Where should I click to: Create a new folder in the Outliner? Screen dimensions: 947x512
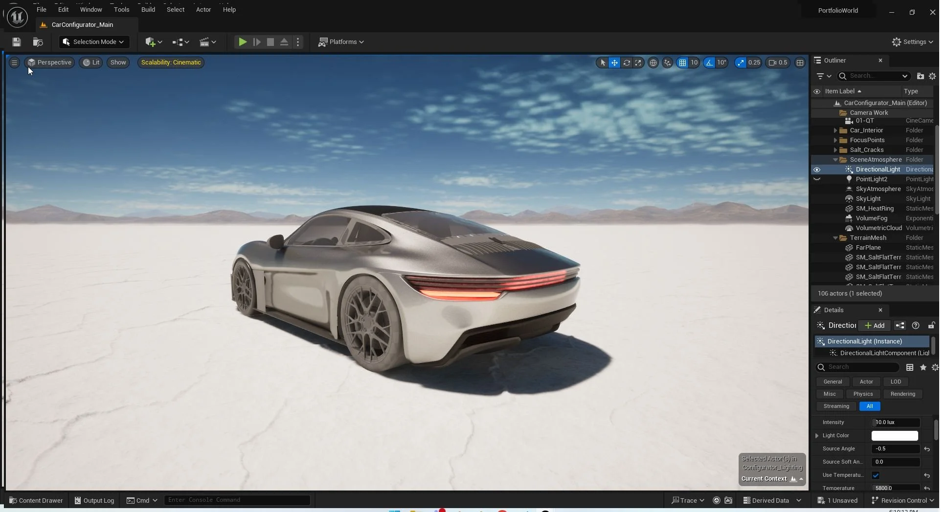coord(920,76)
